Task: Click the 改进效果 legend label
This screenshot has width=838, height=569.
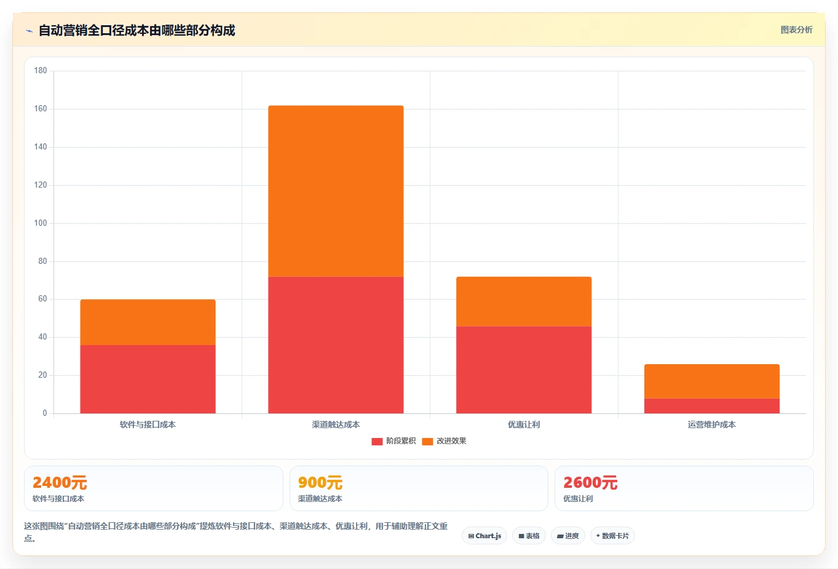Action: point(451,441)
